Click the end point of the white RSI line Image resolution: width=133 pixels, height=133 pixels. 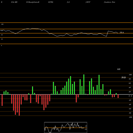(118, 33)
